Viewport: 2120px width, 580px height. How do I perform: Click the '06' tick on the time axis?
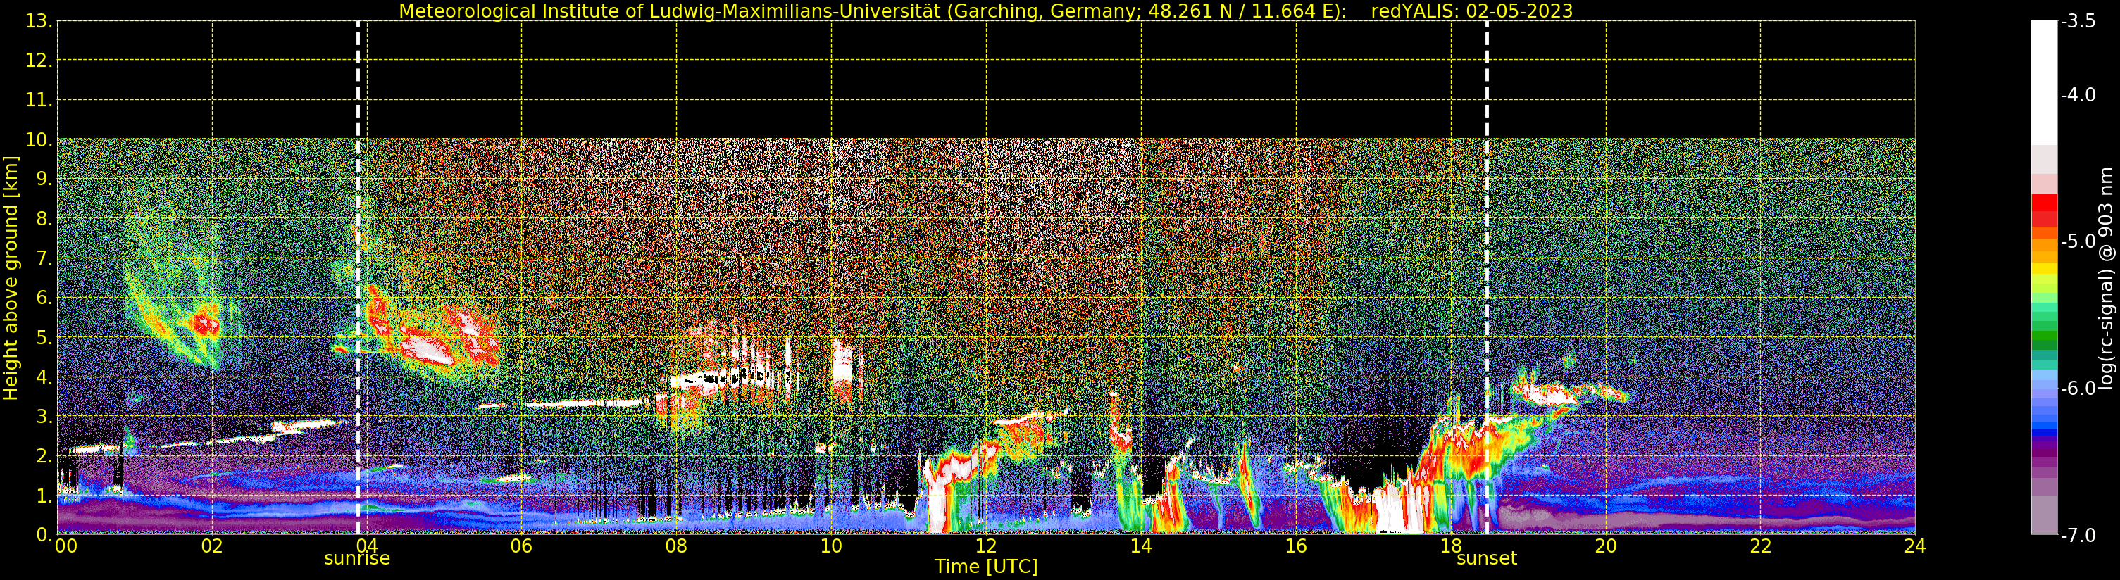pos(522,546)
